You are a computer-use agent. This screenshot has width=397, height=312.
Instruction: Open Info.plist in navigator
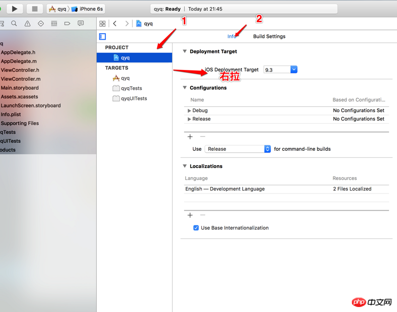[10, 115]
